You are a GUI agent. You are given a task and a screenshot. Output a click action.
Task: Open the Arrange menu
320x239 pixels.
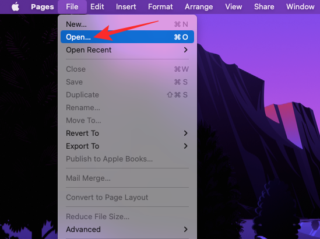pyautogui.click(x=199, y=7)
